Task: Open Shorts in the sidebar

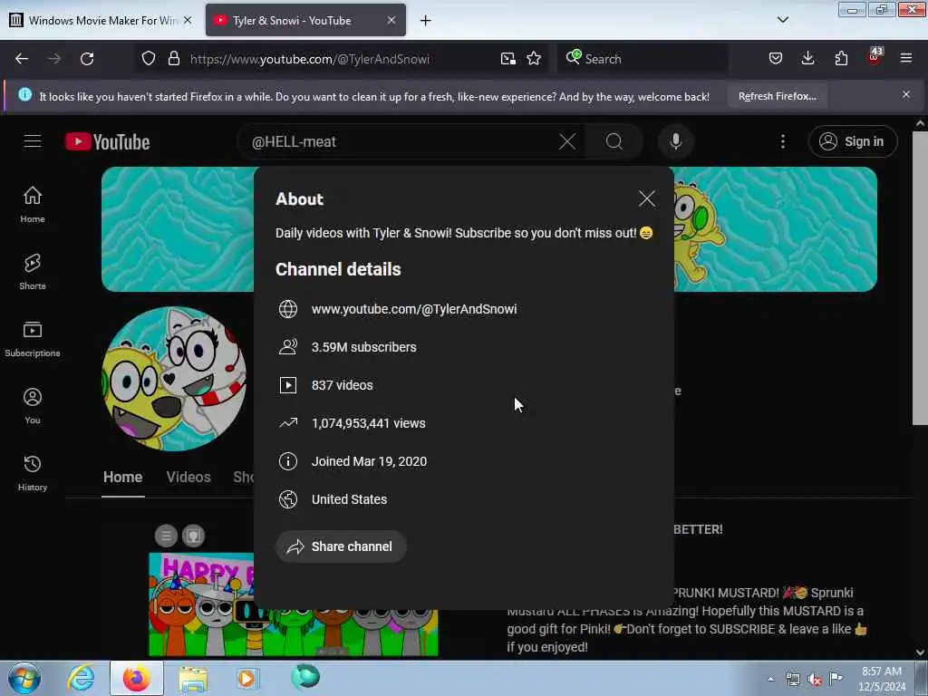Action: (33, 272)
